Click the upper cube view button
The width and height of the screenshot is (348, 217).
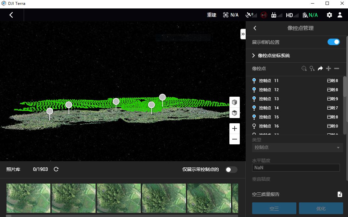234,102
